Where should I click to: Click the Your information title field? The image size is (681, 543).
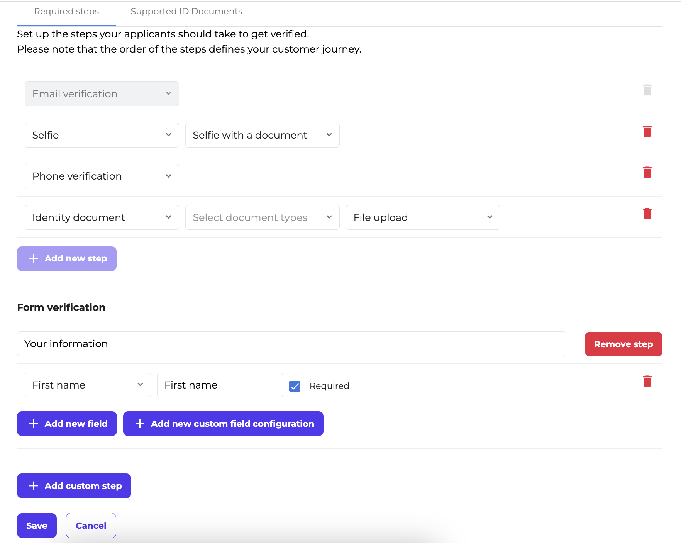coord(291,344)
